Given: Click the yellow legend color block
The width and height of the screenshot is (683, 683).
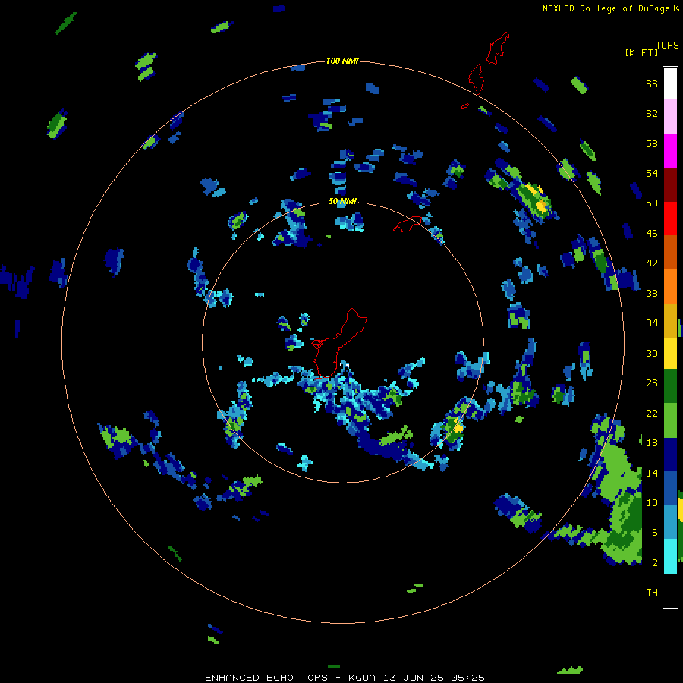Looking at the screenshot, I should [670, 353].
